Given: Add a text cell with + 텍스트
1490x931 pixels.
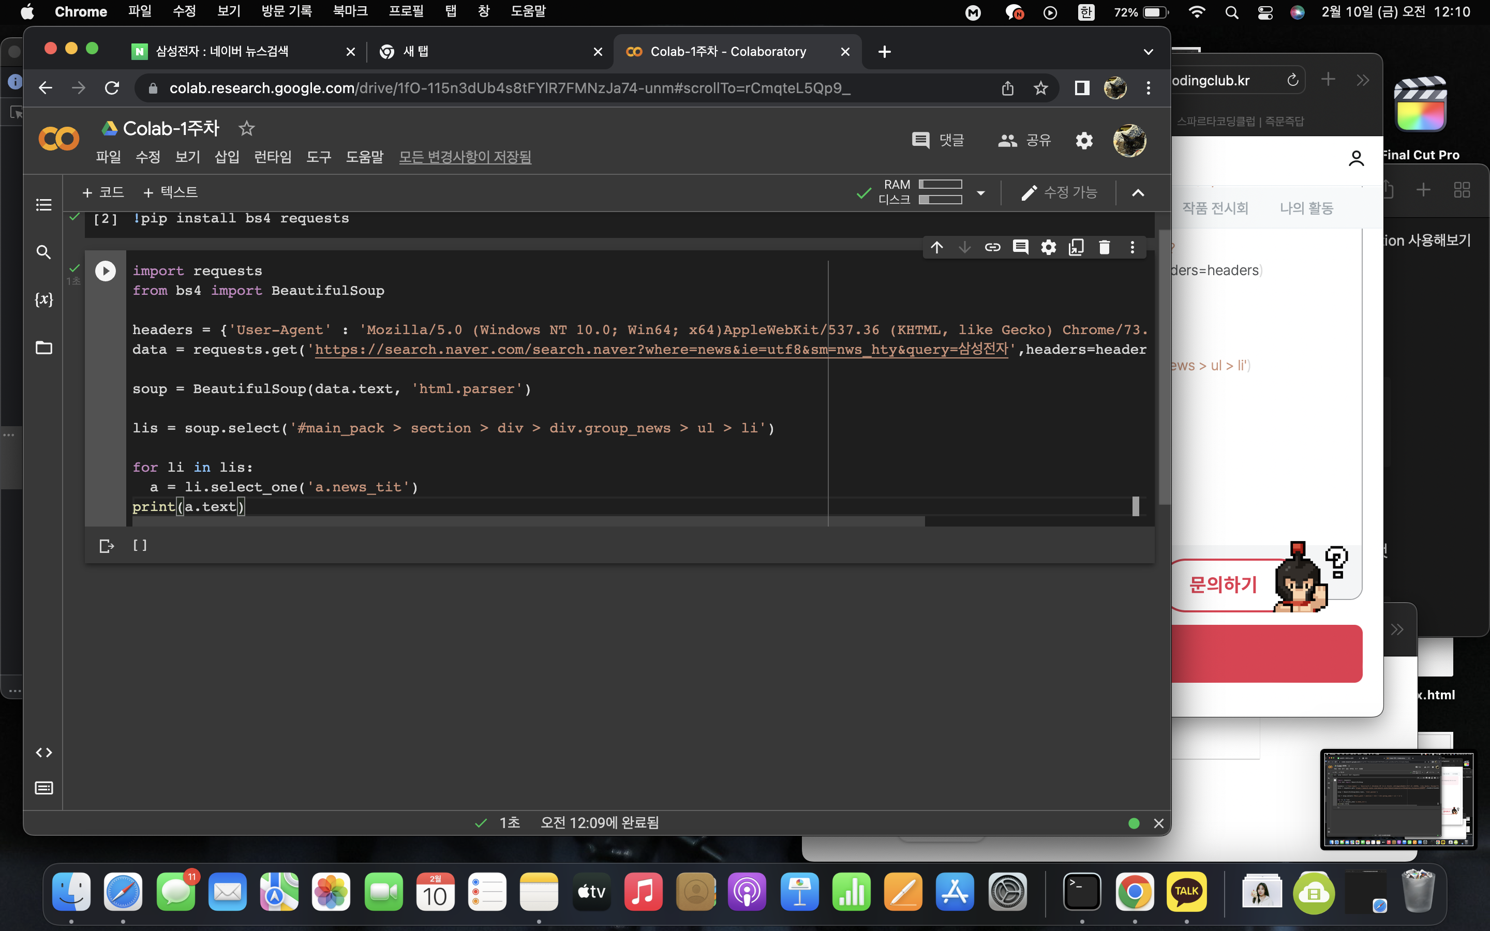Looking at the screenshot, I should [170, 193].
